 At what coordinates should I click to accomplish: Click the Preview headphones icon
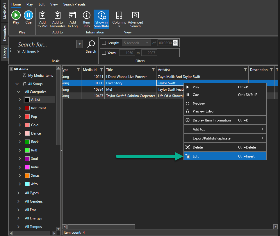click(x=188, y=104)
